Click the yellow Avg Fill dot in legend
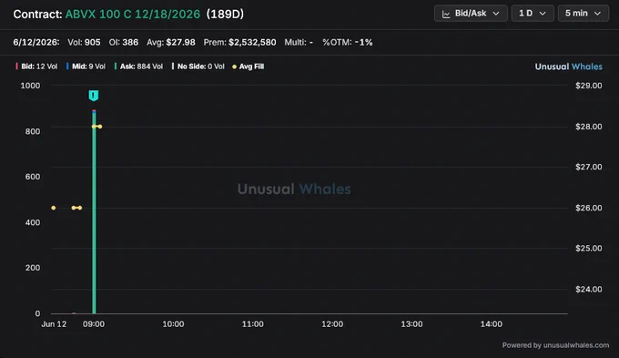619x358 pixels. [235, 66]
